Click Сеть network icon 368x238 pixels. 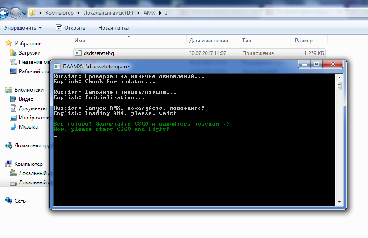click(x=9, y=201)
